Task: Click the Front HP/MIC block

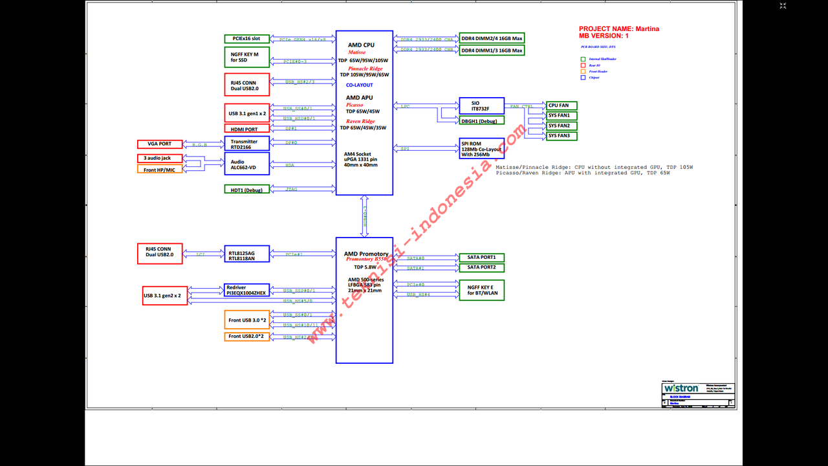Action: click(160, 170)
